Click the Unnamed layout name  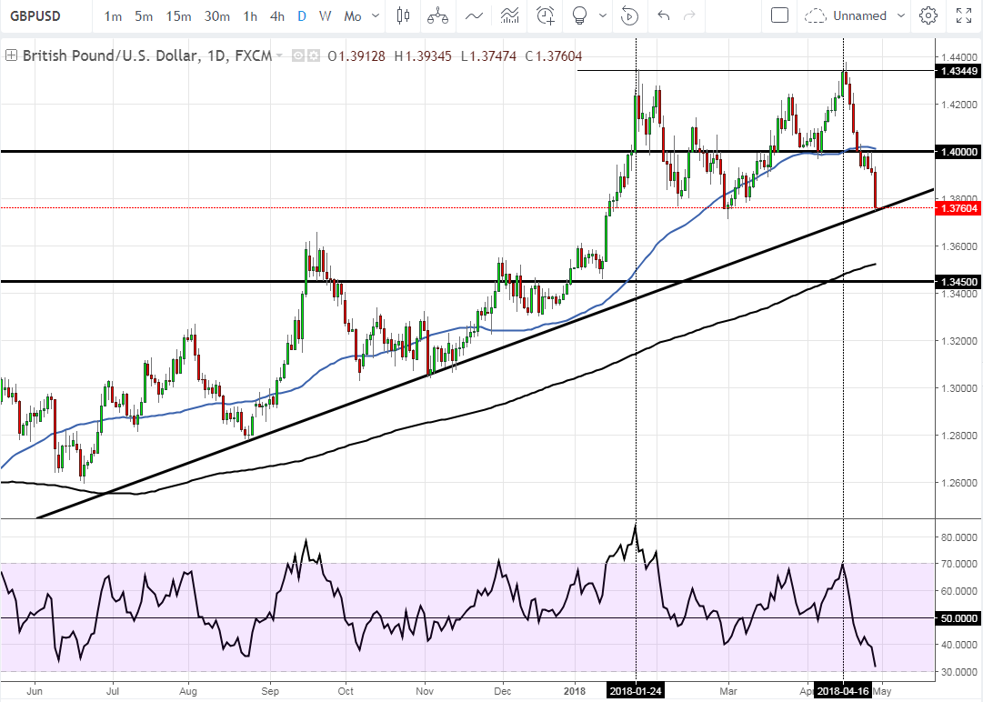(x=859, y=15)
